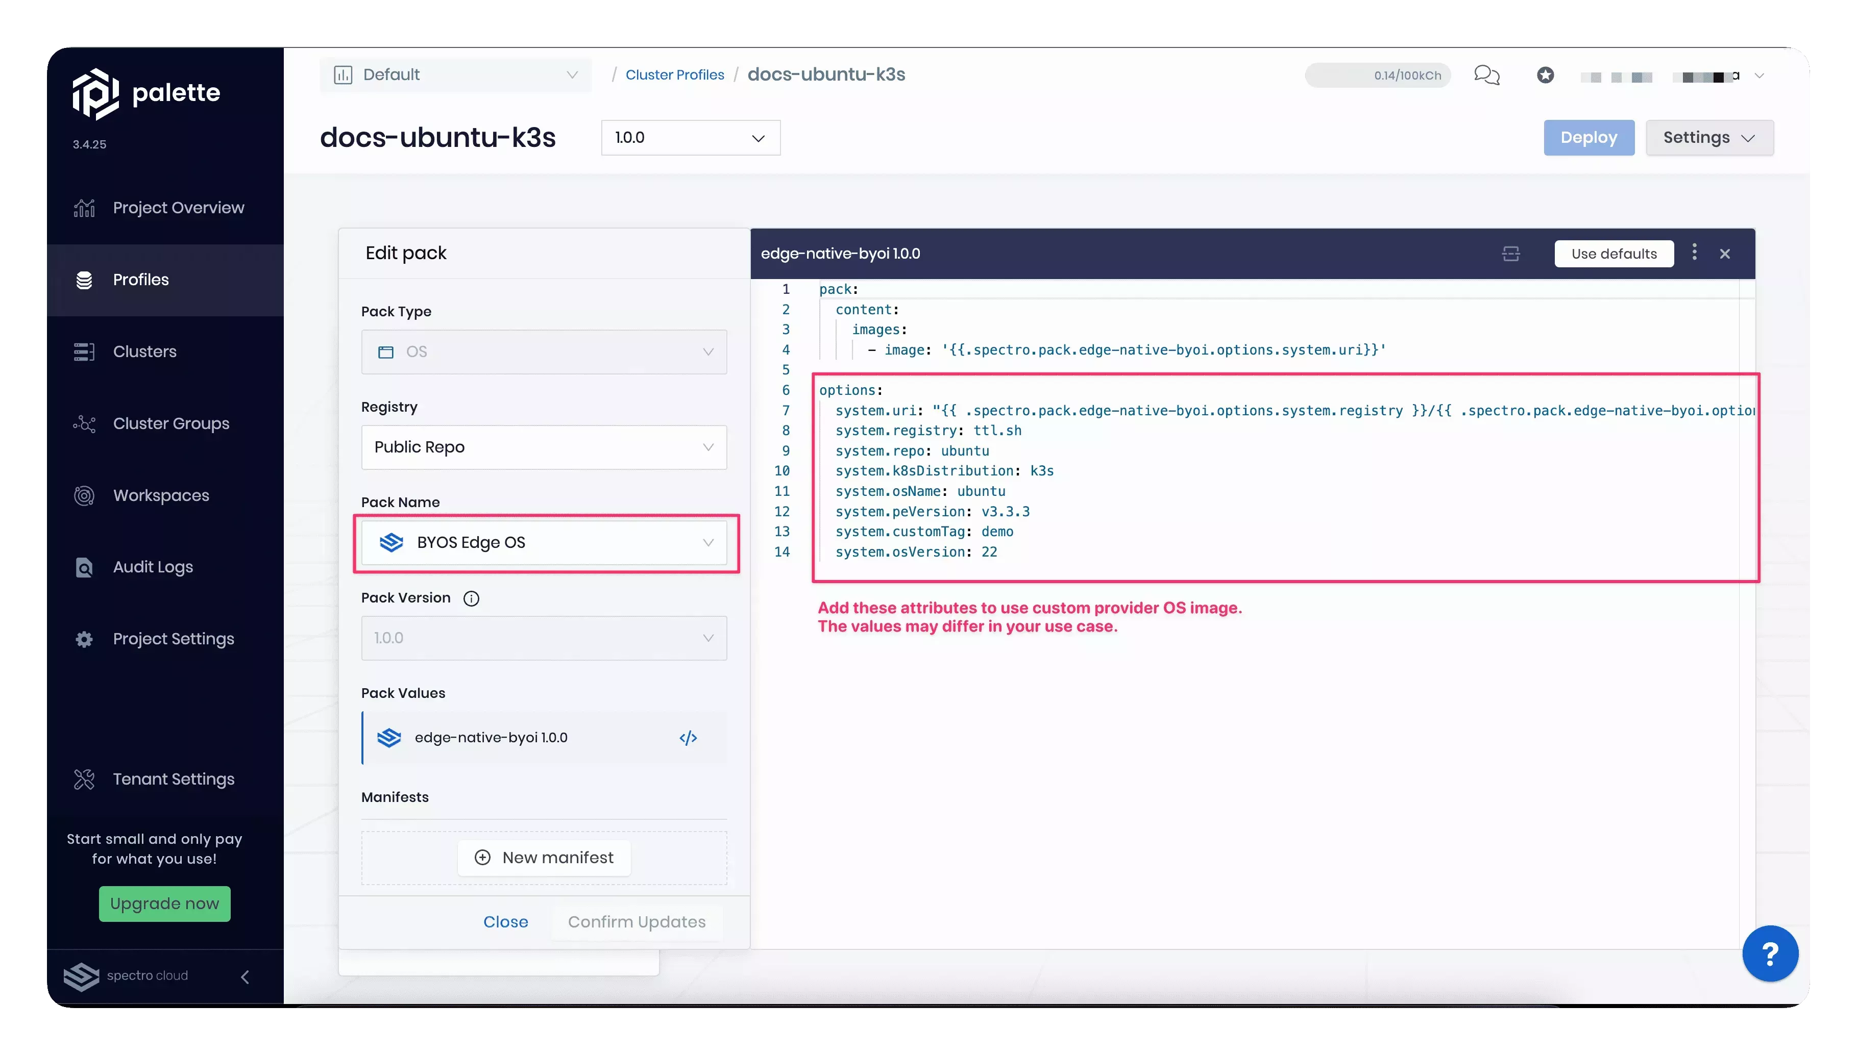Image resolution: width=1857 pixels, height=1055 pixels.
Task: Open the Pack Version 1.0.0 dropdown
Action: click(544, 638)
